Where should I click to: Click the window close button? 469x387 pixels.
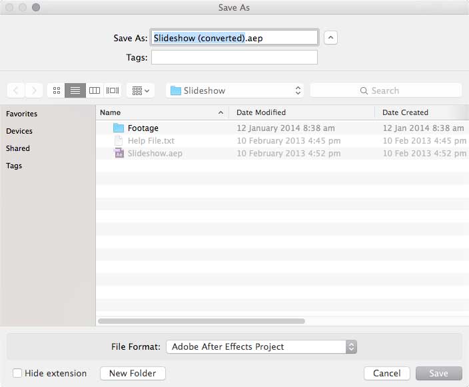[x=9, y=7]
